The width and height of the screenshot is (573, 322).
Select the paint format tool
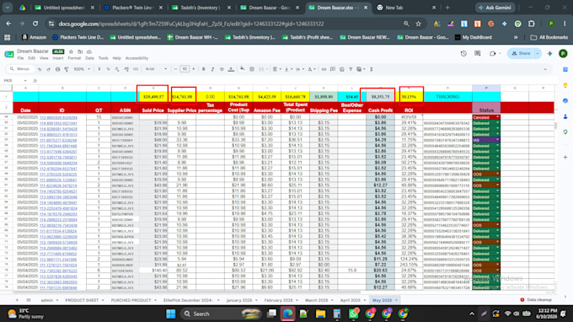[x=67, y=69]
